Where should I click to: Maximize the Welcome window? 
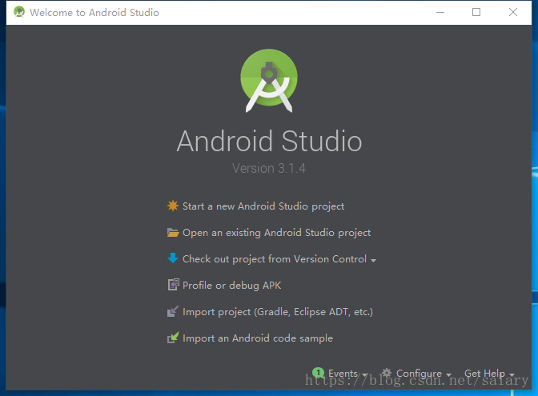[x=476, y=12]
